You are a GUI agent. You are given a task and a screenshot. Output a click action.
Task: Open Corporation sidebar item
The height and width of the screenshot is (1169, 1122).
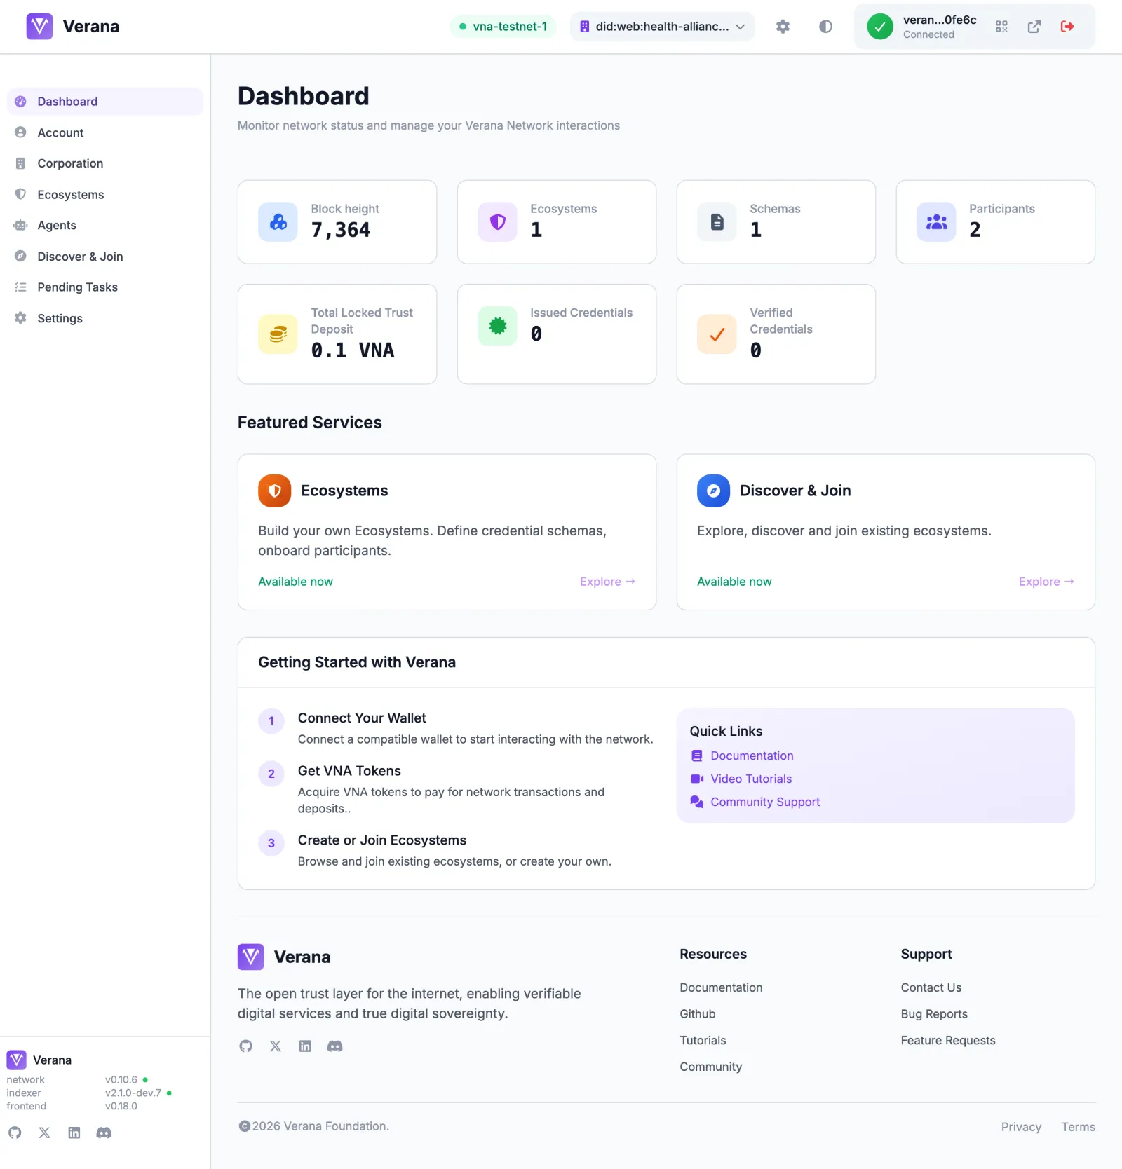click(105, 163)
